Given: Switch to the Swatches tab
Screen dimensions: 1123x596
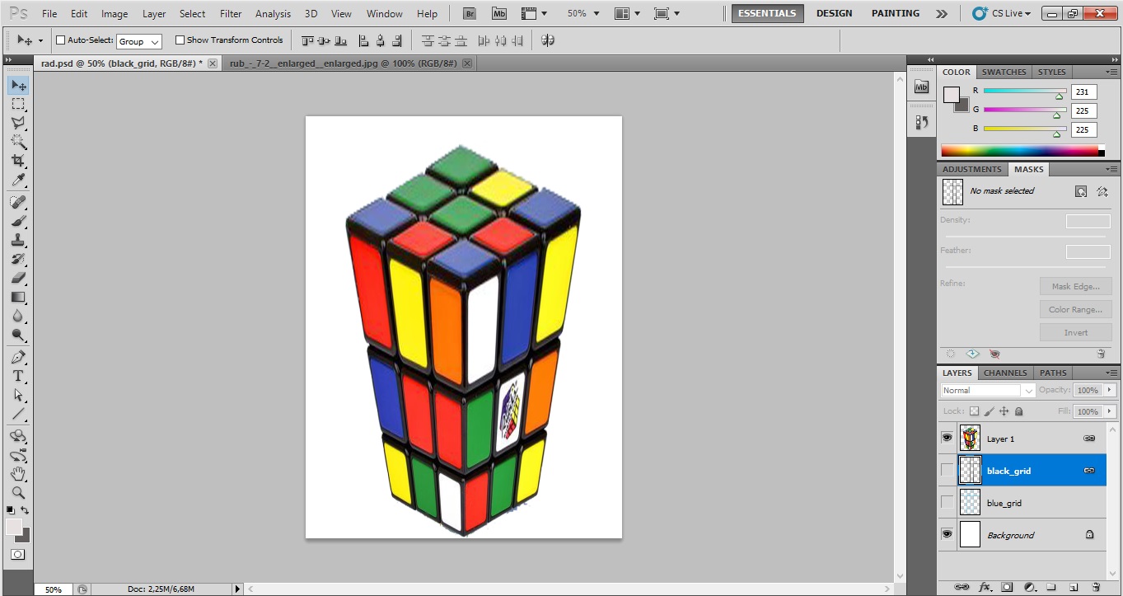Looking at the screenshot, I should point(1004,72).
